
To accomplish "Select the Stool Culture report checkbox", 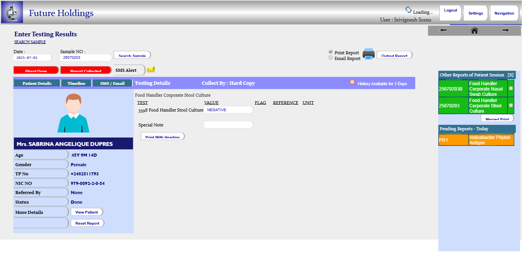I will (511, 105).
